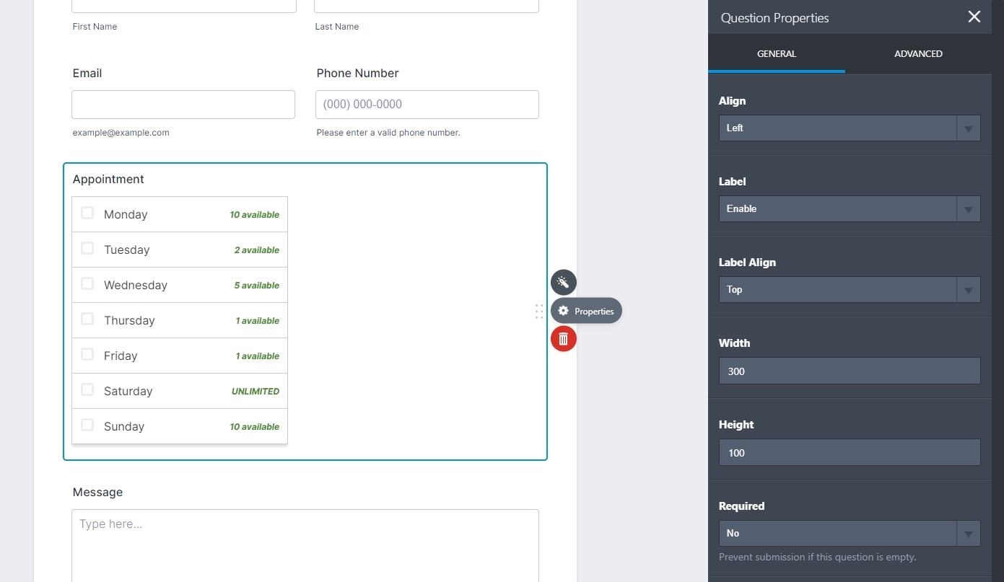
Task: Click the Width input field
Action: pos(849,371)
